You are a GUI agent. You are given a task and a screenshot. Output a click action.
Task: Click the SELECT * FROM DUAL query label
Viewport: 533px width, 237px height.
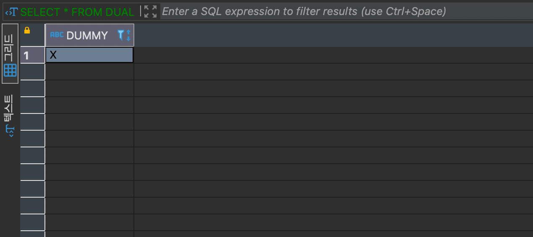click(77, 12)
